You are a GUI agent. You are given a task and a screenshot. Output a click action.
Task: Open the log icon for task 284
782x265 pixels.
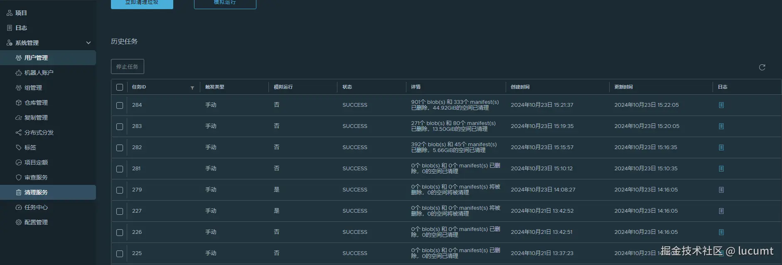point(721,105)
